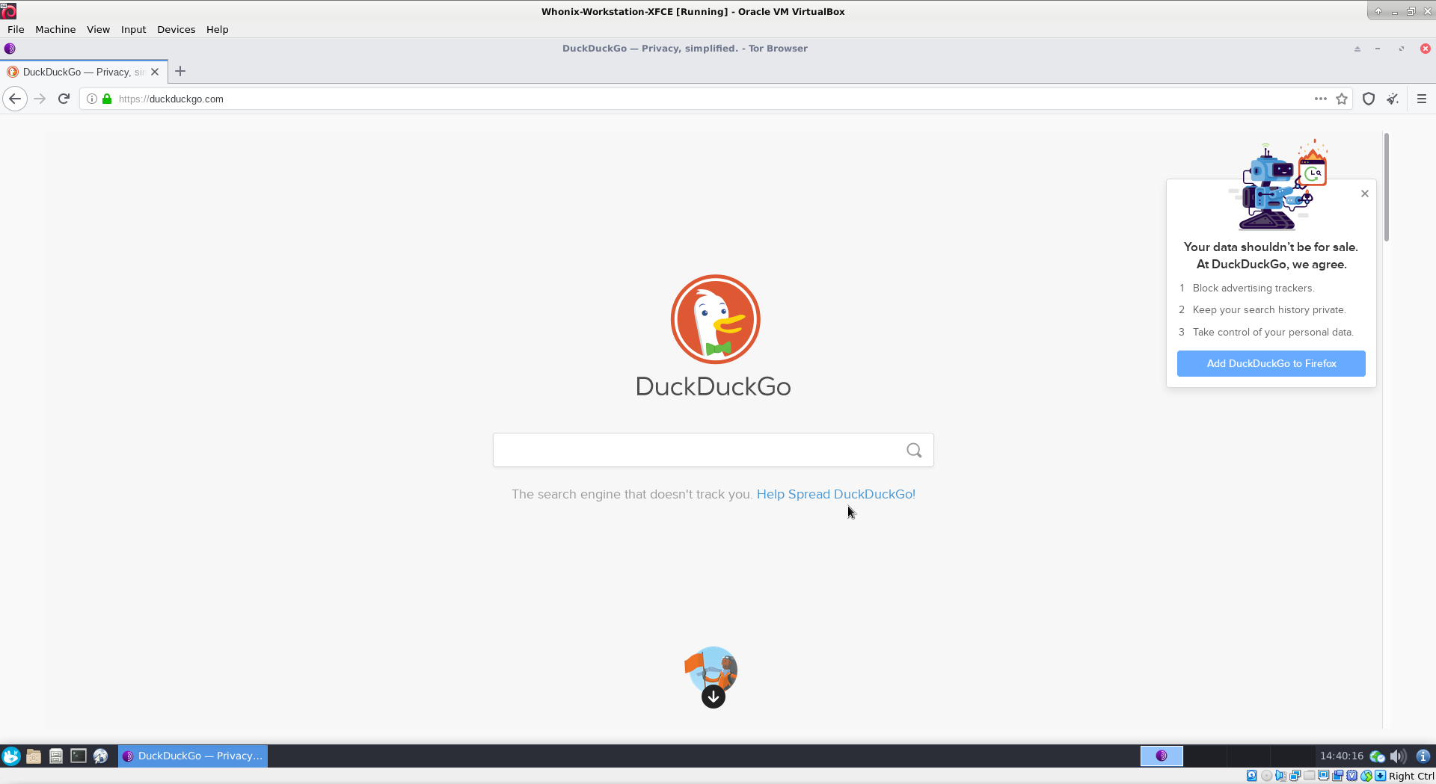Follow the Help Spread DuckDuckGo! link
Viewport: 1436px width, 784px height.
coord(835,494)
